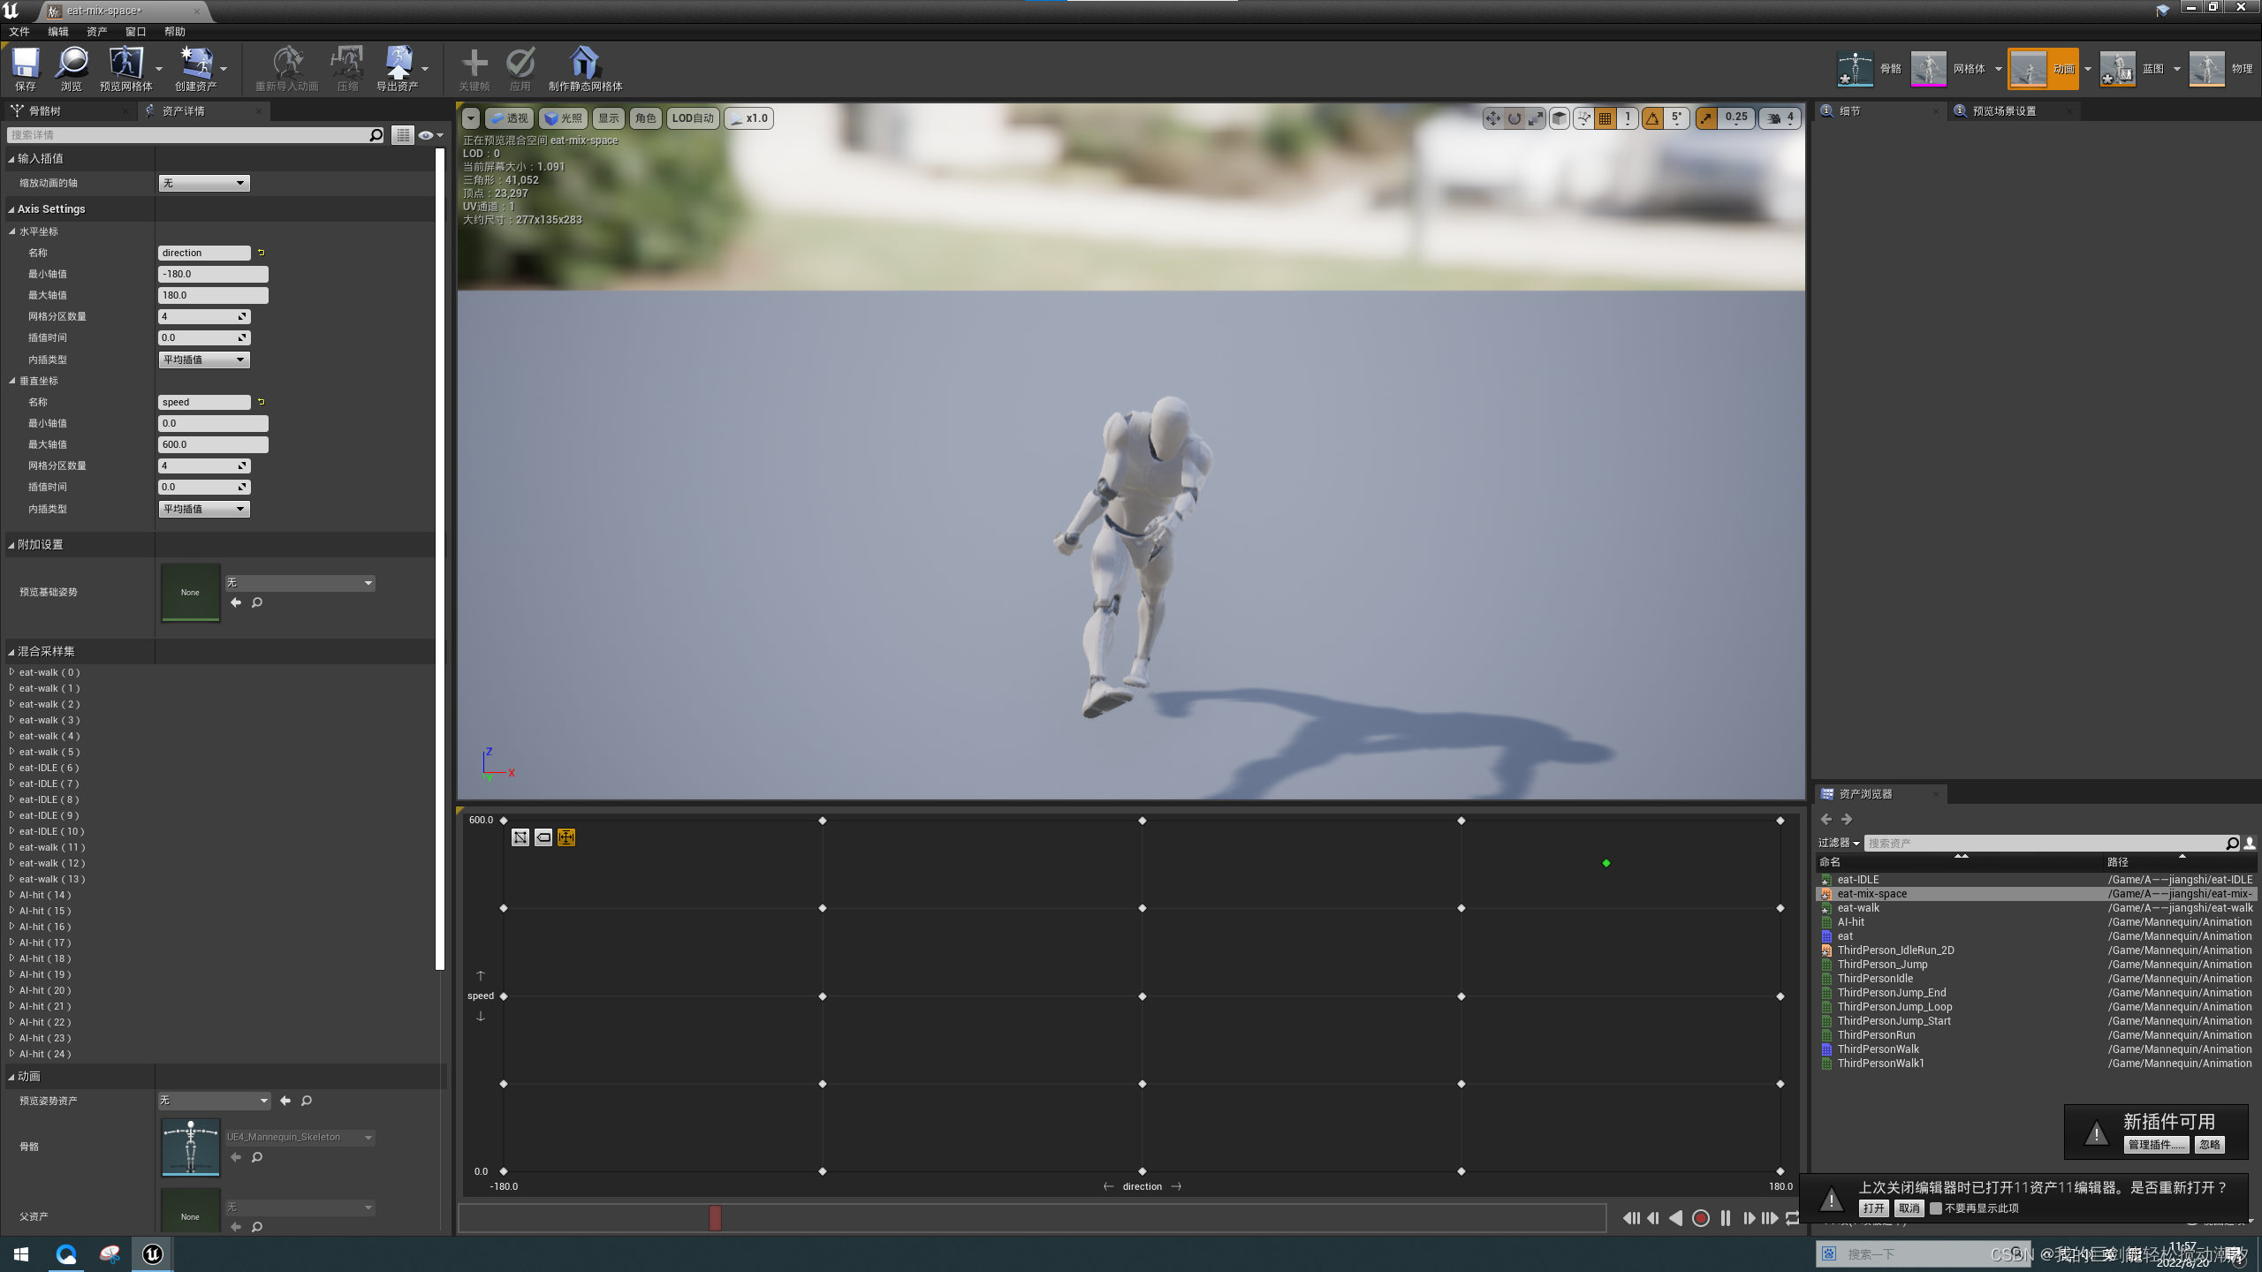Click the 应用 (Apply) toolbar icon

pyautogui.click(x=520, y=67)
